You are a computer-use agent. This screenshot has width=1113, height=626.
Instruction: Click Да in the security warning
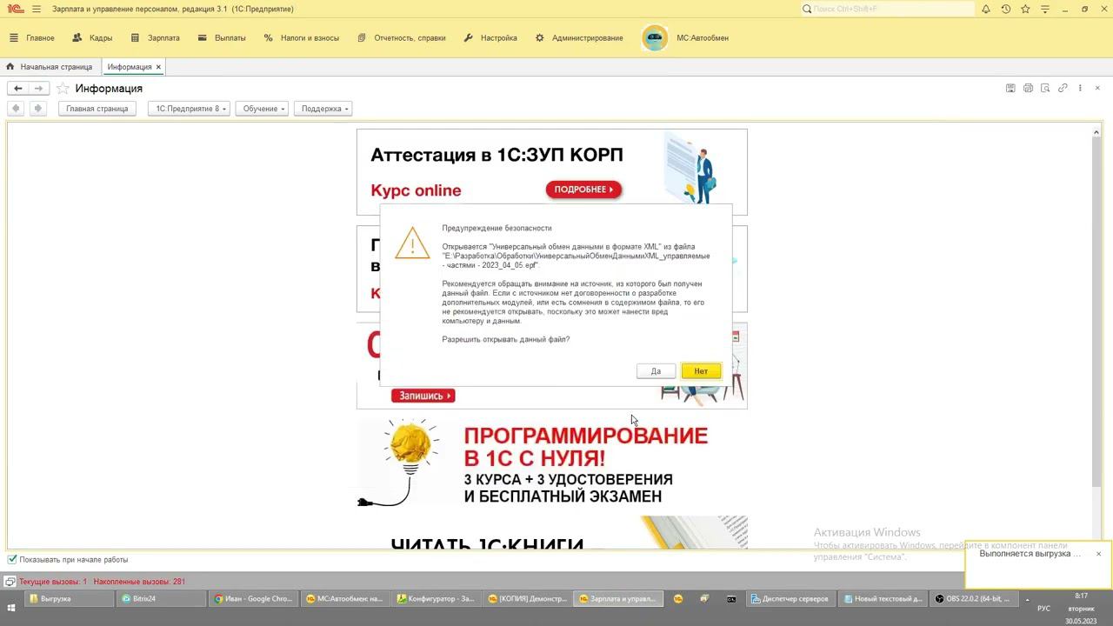click(656, 371)
